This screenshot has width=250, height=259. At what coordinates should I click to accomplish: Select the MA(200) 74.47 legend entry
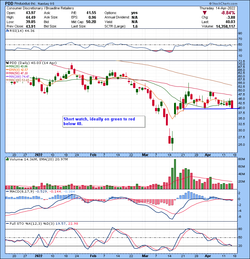[x=18, y=77]
